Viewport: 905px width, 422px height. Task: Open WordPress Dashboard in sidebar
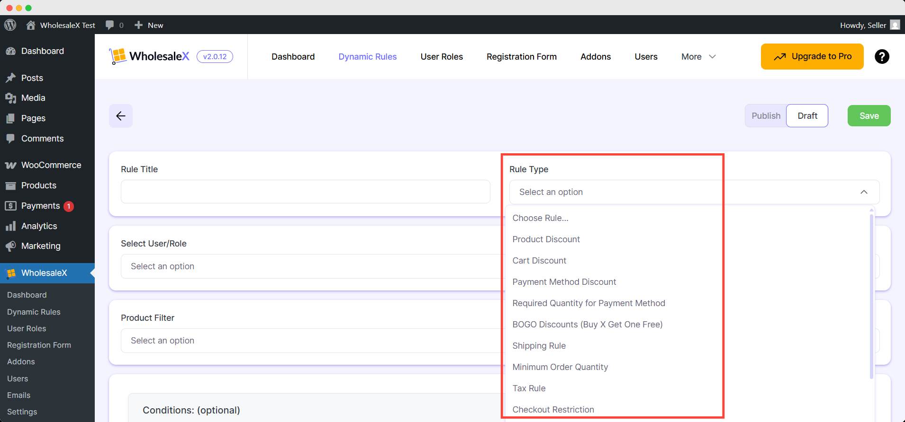pos(47,51)
